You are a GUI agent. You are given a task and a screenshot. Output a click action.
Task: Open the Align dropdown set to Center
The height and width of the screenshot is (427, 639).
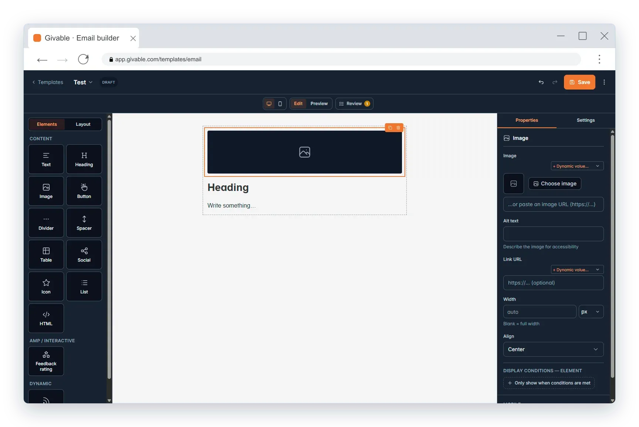tap(553, 349)
